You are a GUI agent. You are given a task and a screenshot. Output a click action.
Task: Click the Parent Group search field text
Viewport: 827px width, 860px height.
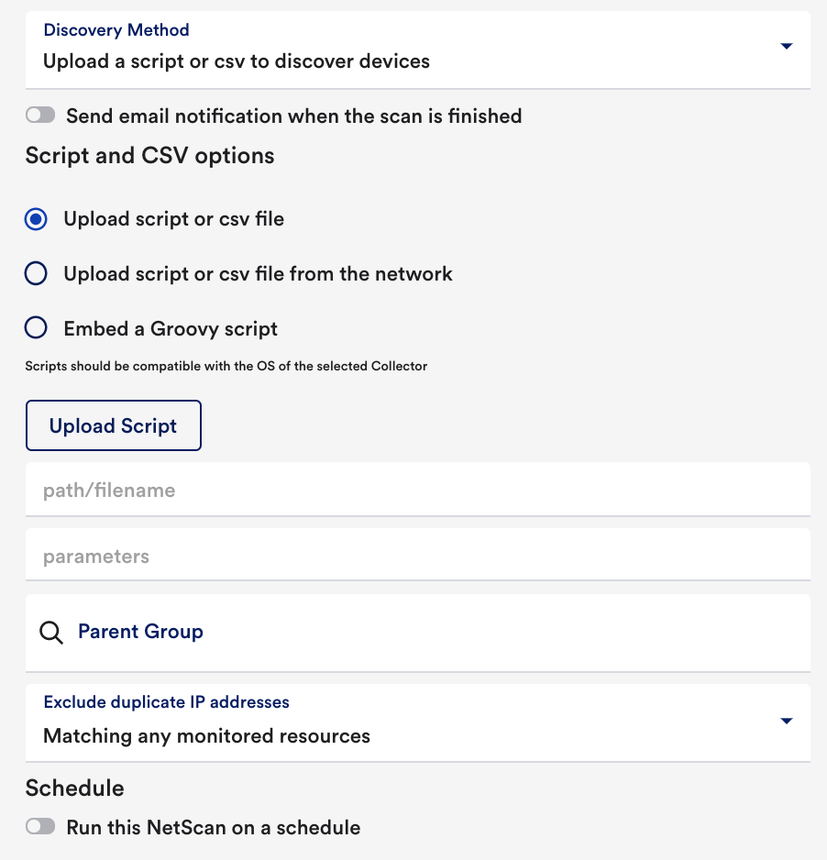[x=140, y=632]
